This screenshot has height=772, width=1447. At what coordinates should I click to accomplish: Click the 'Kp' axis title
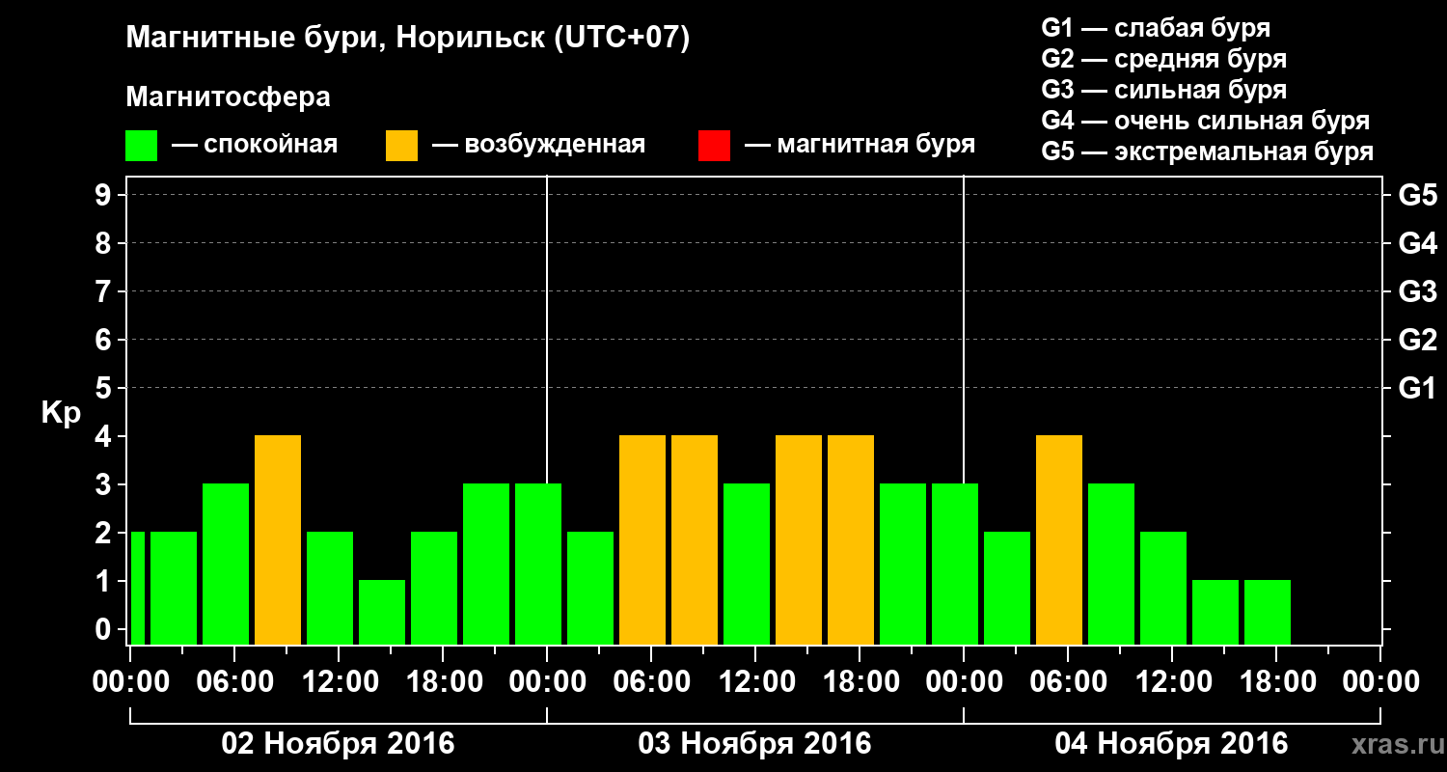click(x=61, y=413)
